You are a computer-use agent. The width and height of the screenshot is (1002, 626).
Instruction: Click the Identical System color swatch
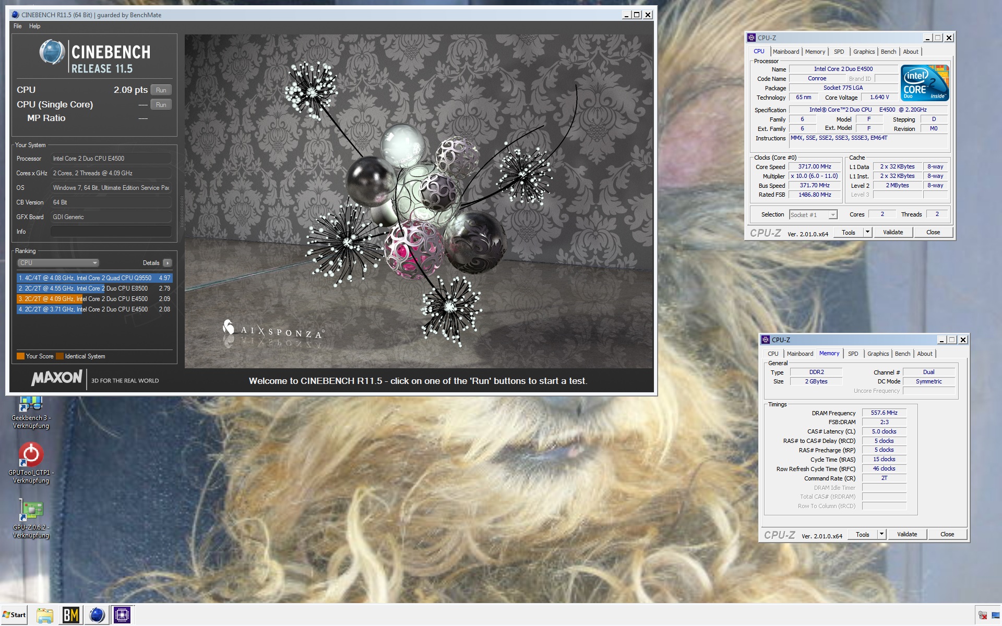(59, 356)
